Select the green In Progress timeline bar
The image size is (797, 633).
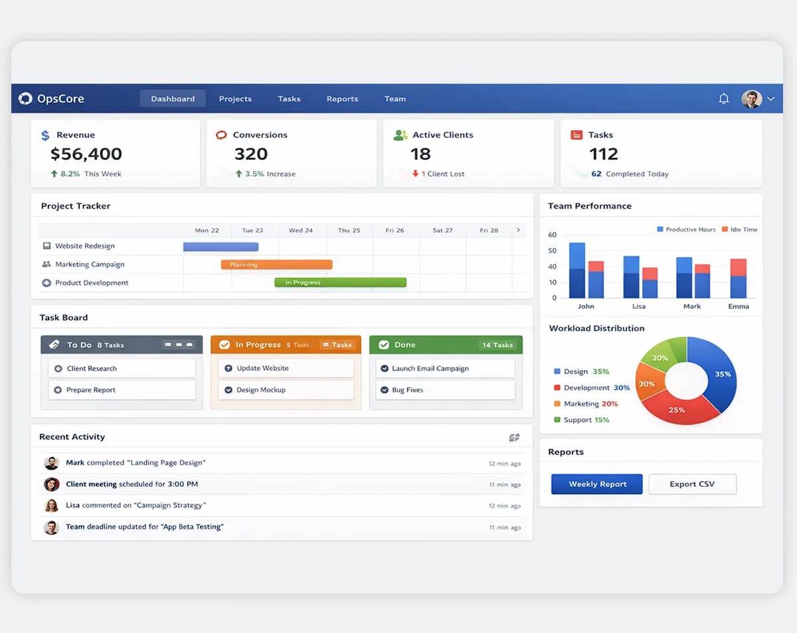click(x=340, y=282)
